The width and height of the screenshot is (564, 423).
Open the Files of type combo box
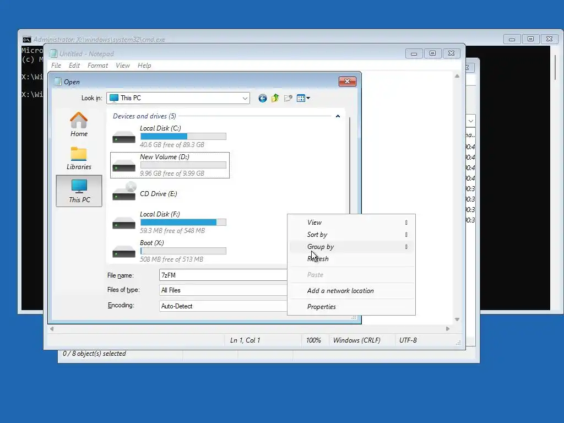pos(223,290)
